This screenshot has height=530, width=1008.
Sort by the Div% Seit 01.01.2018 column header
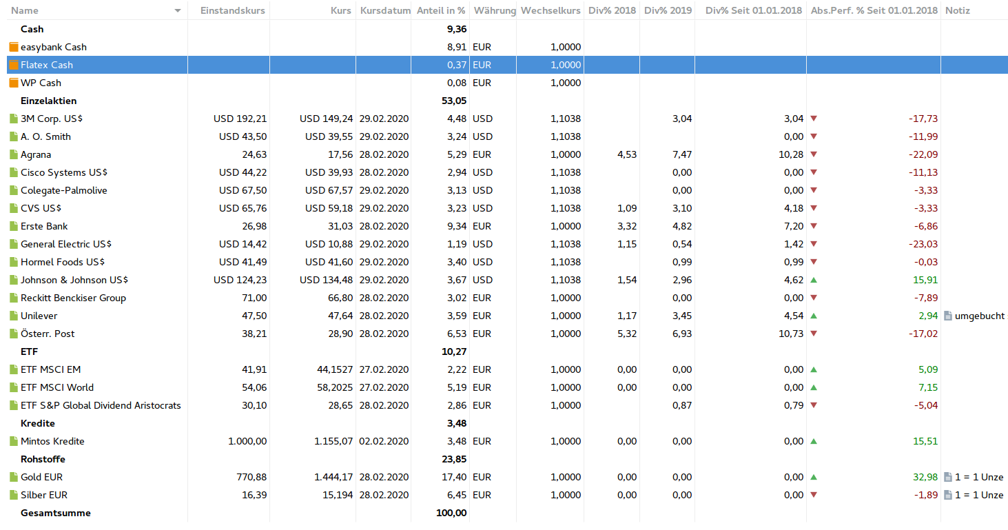[x=754, y=10]
